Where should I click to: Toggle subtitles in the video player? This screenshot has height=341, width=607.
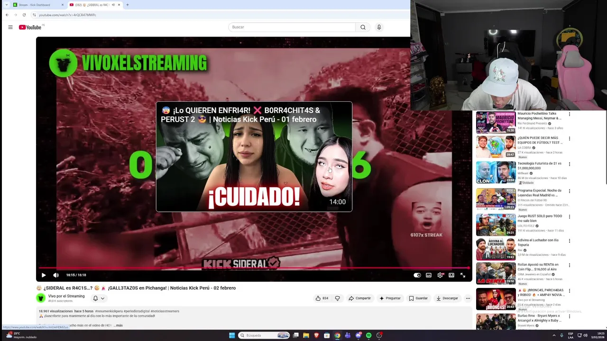click(429, 275)
